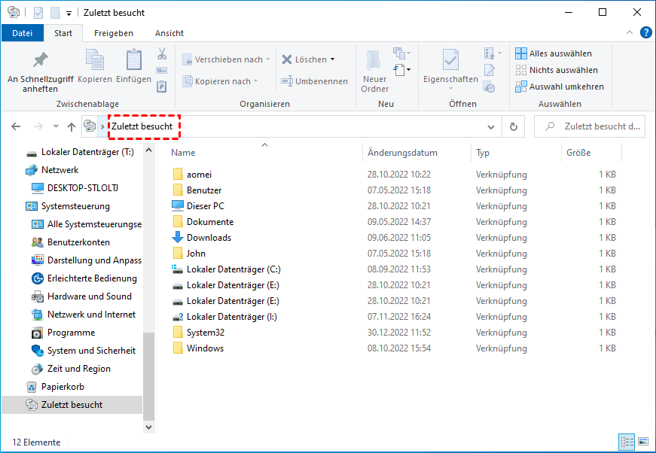
Task: Select Alles auswählen
Action: pos(553,53)
